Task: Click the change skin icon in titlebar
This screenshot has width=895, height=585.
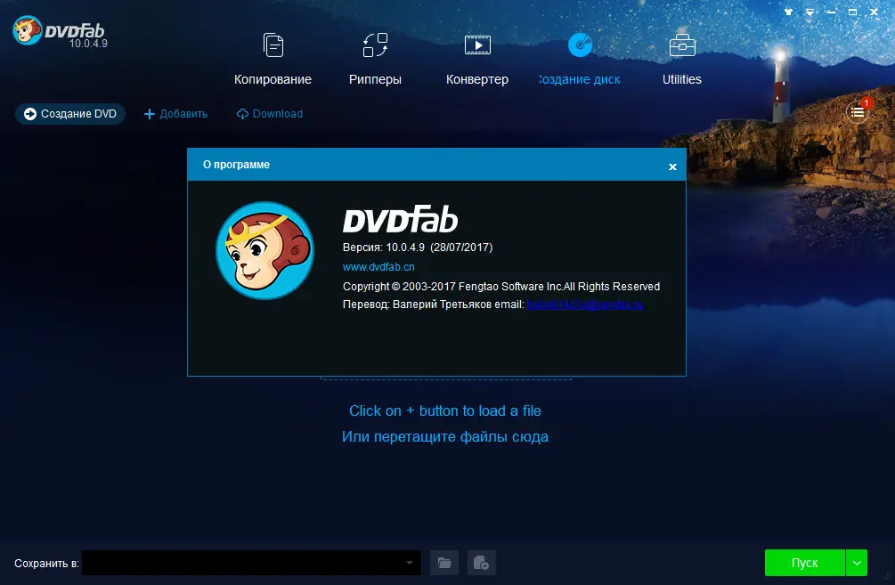Action: point(788,12)
